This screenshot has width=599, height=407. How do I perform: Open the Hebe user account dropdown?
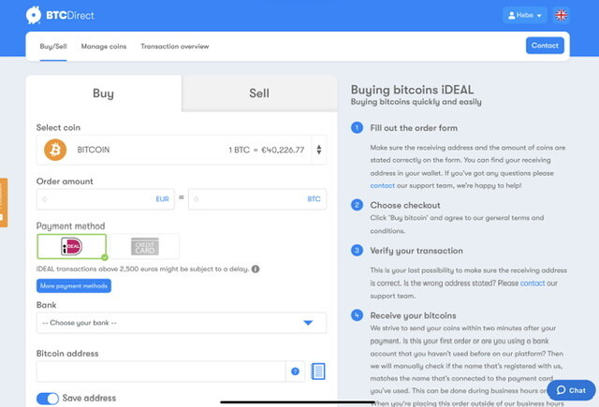coord(525,15)
